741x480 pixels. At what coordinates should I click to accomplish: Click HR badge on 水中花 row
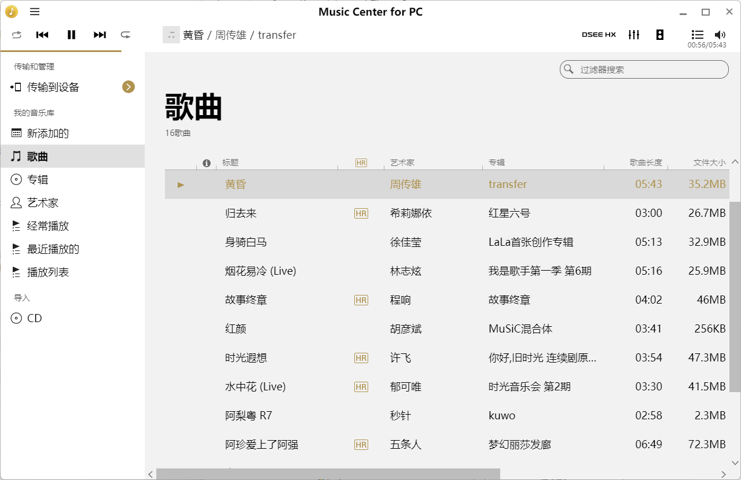pos(361,387)
